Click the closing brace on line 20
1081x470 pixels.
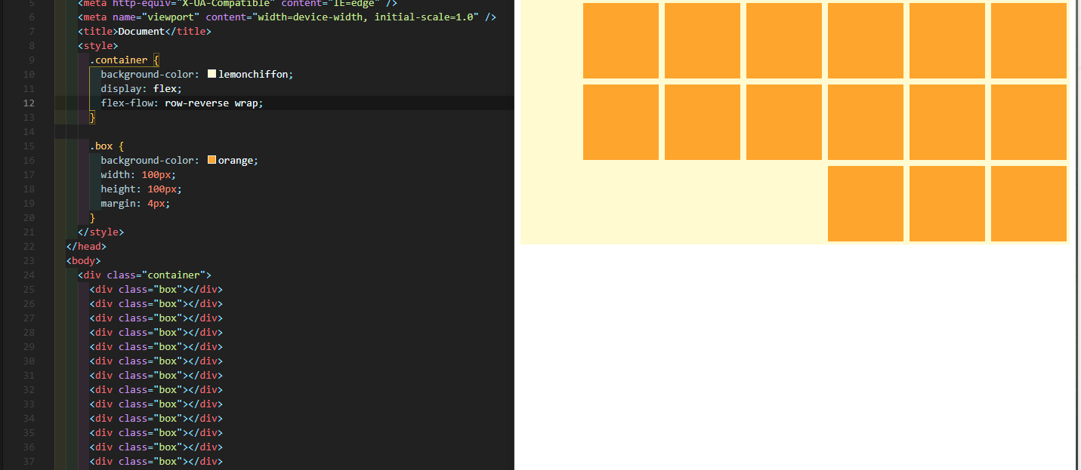pos(92,217)
